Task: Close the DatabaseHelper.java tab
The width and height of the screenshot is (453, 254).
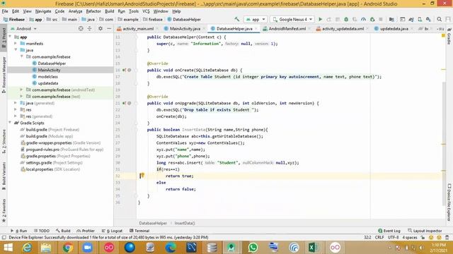Action: 256,29
